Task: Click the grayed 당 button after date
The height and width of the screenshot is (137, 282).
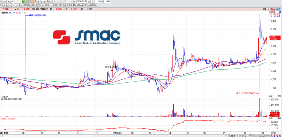Action: [x=92, y=1]
